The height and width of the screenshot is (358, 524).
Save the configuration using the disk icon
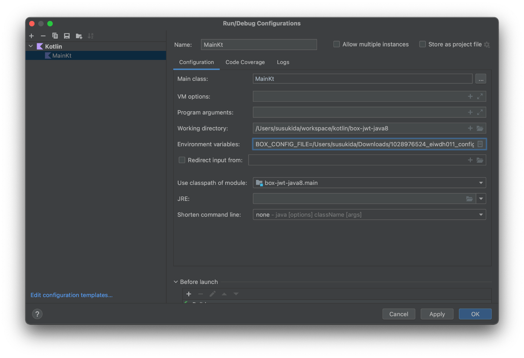tap(67, 36)
